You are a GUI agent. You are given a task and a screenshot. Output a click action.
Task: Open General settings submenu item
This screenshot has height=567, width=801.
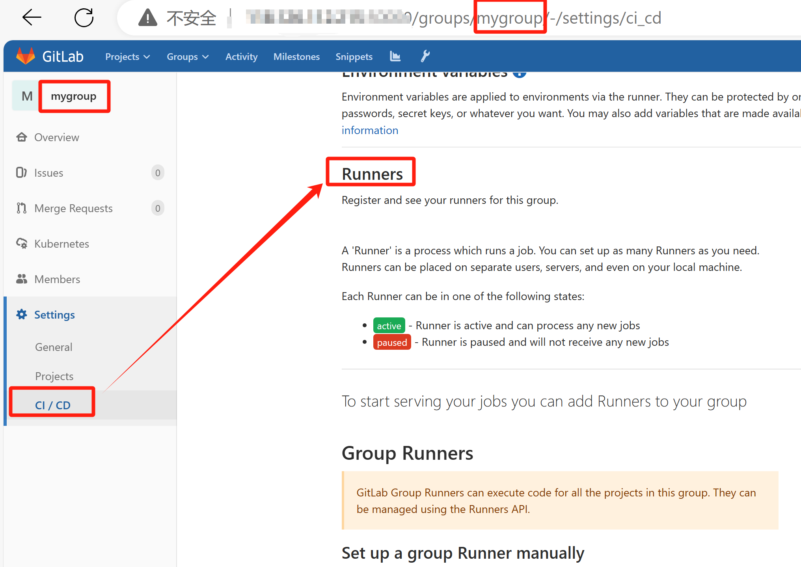(x=54, y=347)
